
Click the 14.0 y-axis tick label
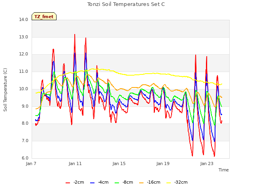(x=24, y=20)
